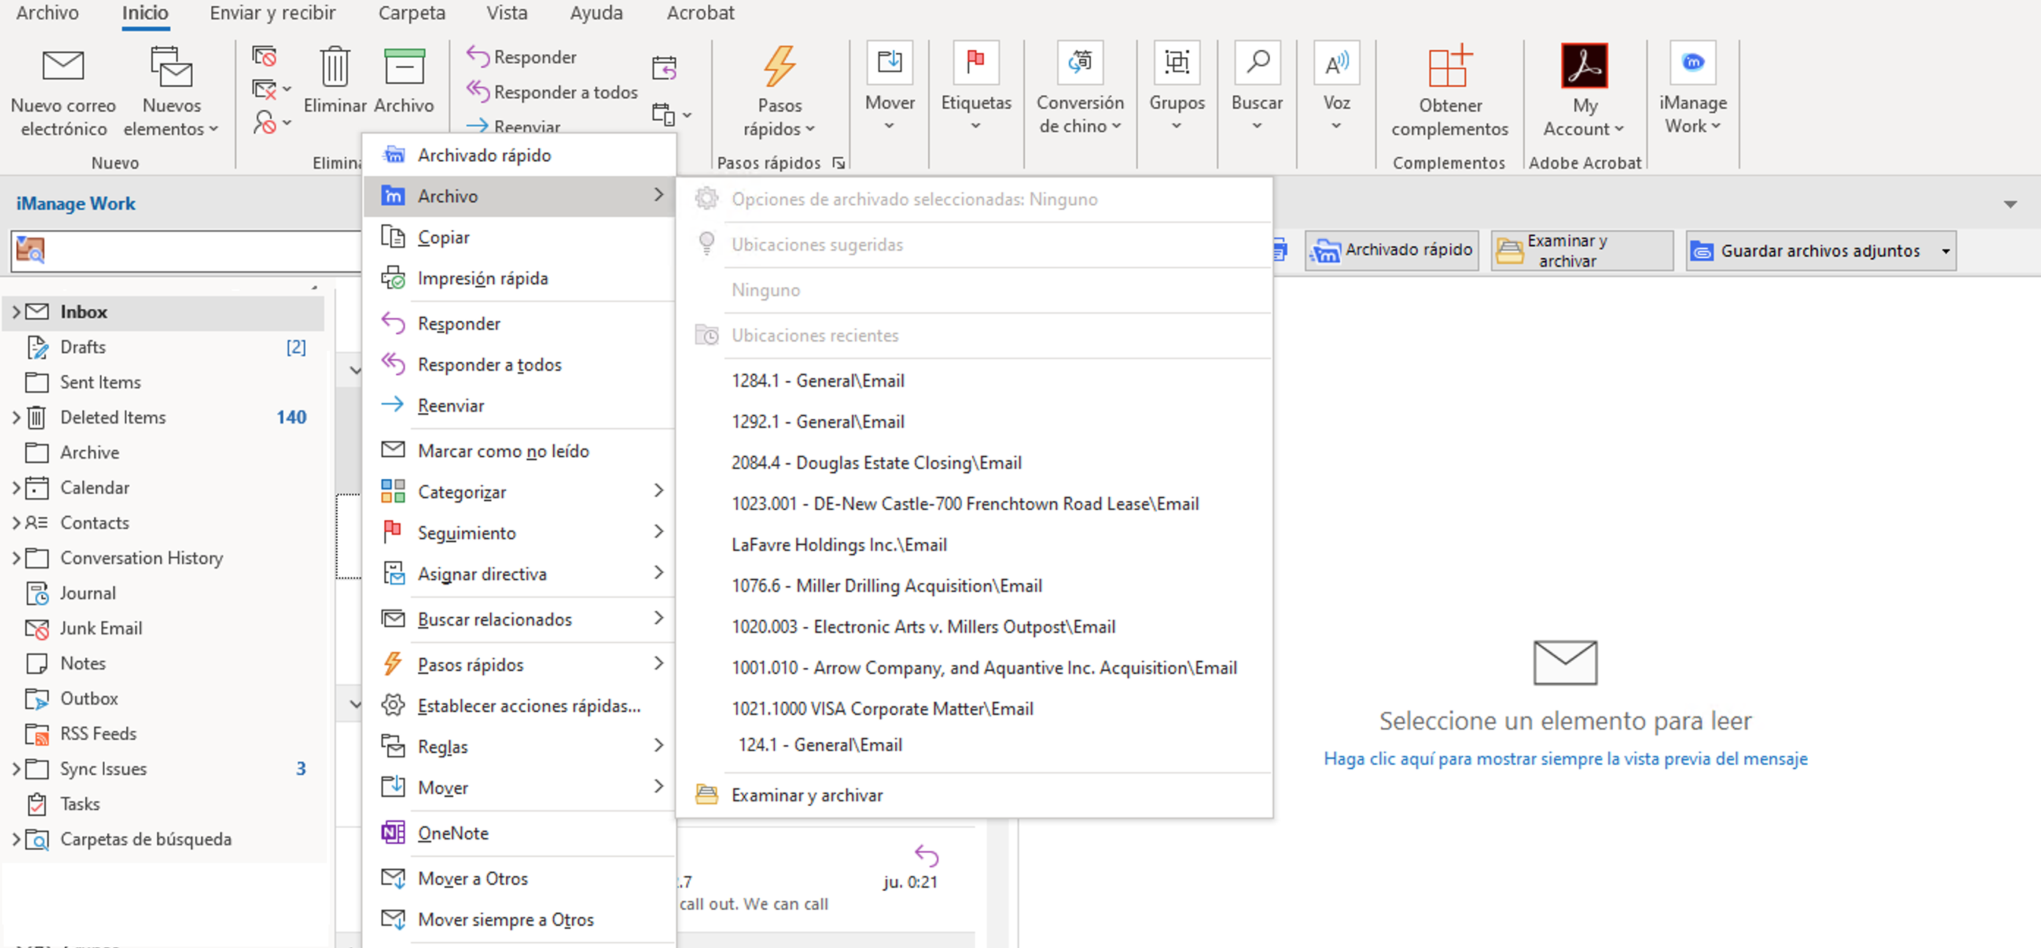The image size is (2041, 948).
Task: Click the OneNote context menu entry
Action: (453, 833)
